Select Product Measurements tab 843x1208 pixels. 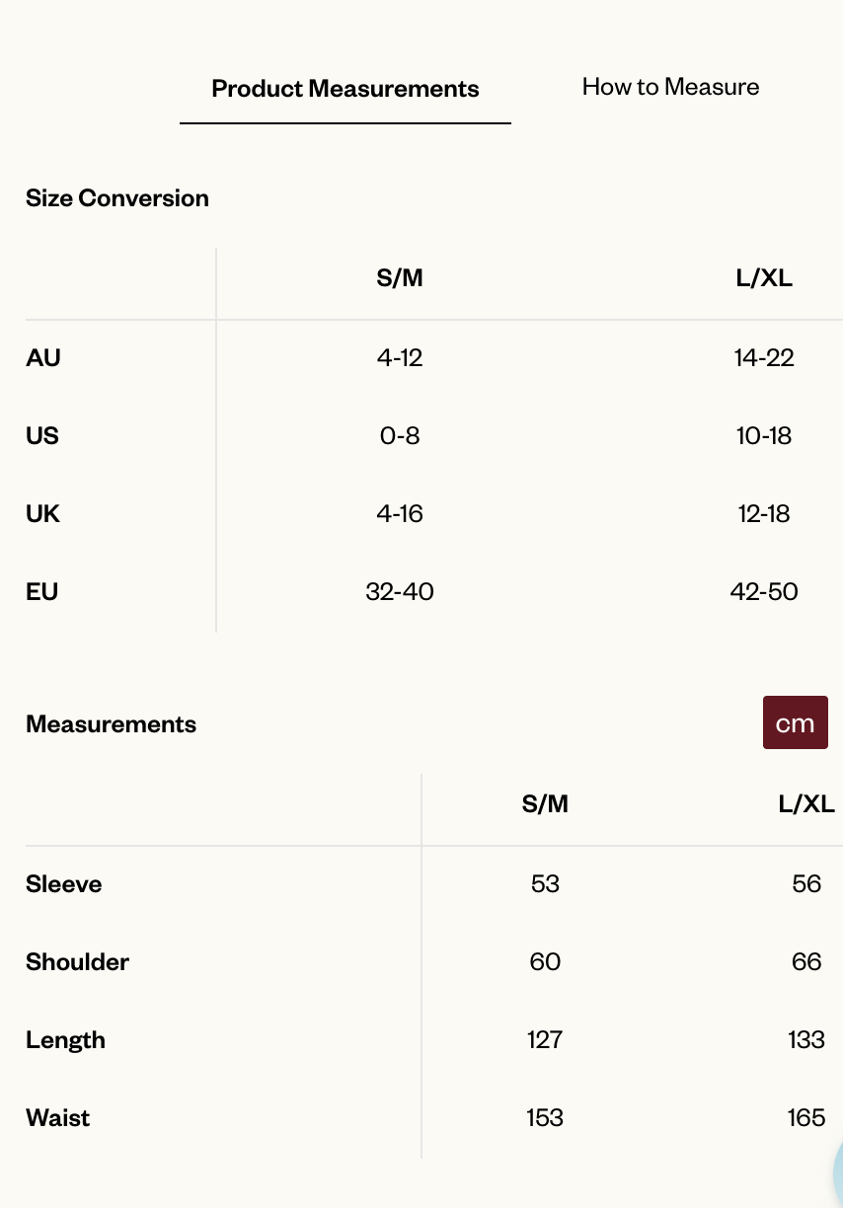[x=345, y=89]
